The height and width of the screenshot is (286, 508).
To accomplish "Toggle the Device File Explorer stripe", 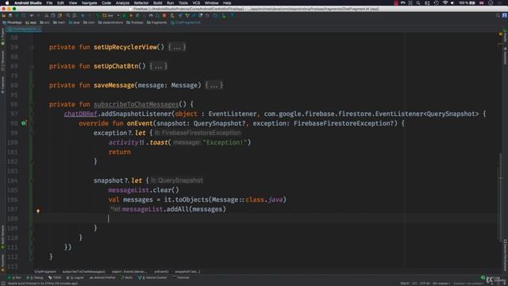I will [x=505, y=255].
